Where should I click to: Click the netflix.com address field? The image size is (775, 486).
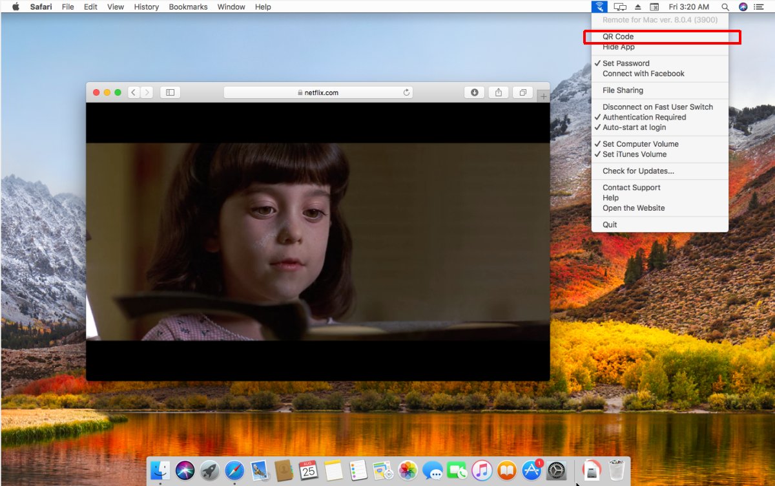point(318,92)
